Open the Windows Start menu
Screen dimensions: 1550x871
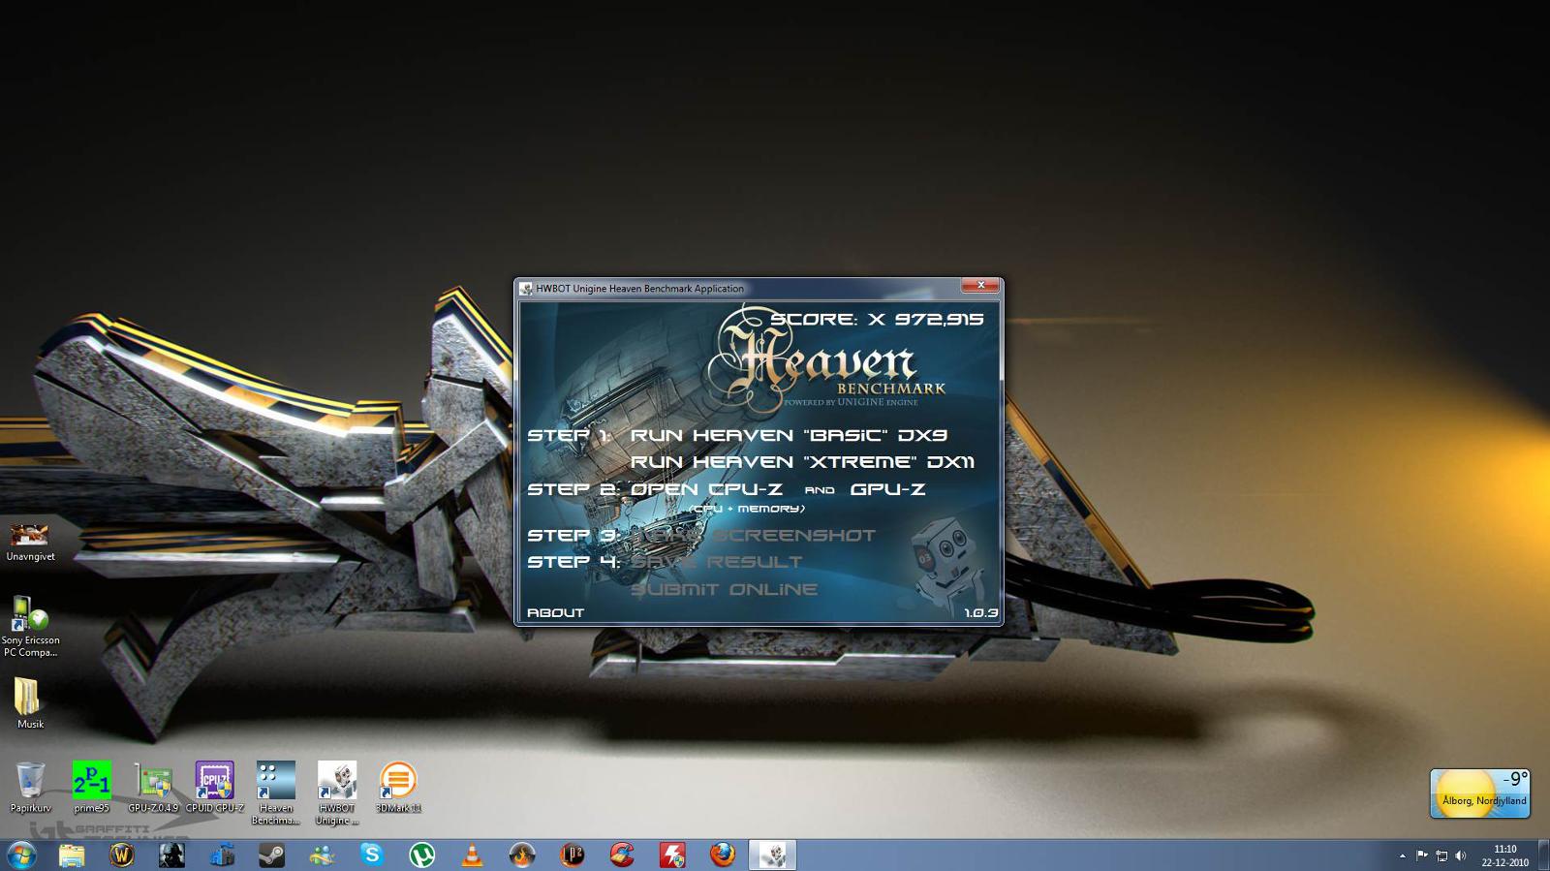pos(21,855)
